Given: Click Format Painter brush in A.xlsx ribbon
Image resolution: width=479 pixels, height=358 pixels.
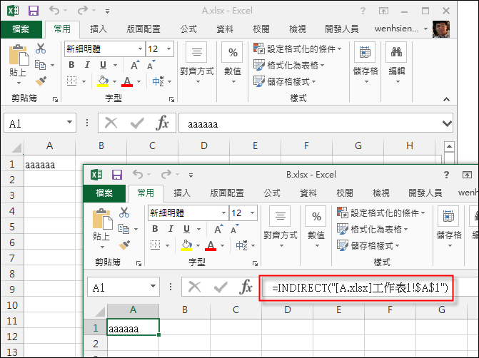Looking at the screenshot, I should pos(41,81).
